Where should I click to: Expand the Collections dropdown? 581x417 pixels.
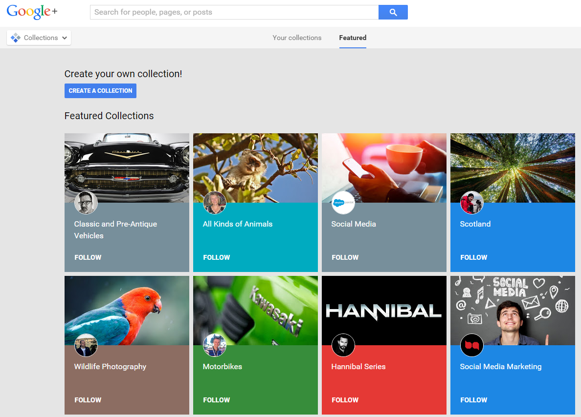point(64,38)
